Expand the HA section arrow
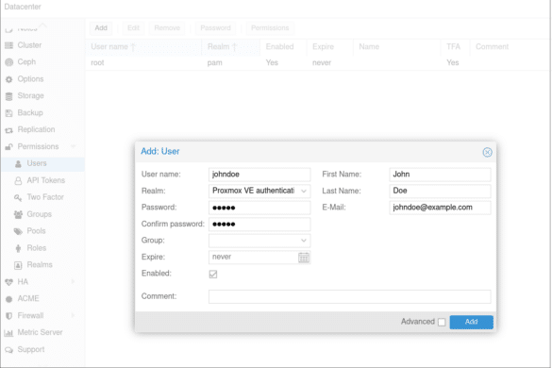This screenshot has width=552, height=368. point(74,281)
